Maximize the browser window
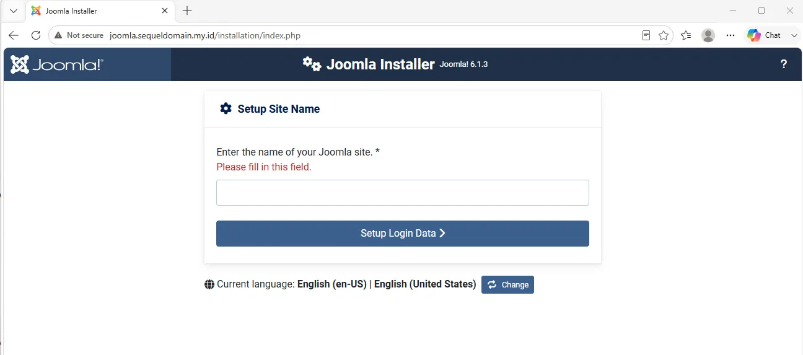 (761, 11)
